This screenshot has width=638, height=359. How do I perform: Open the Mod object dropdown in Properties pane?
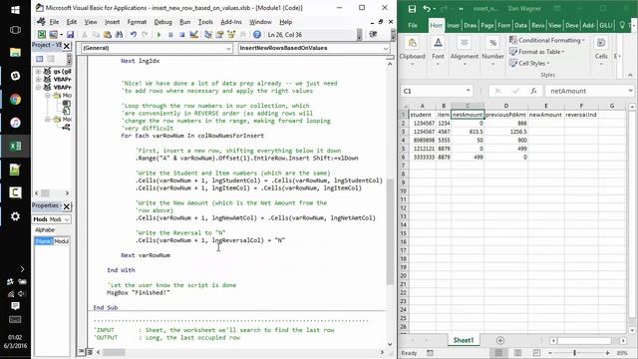click(67, 219)
